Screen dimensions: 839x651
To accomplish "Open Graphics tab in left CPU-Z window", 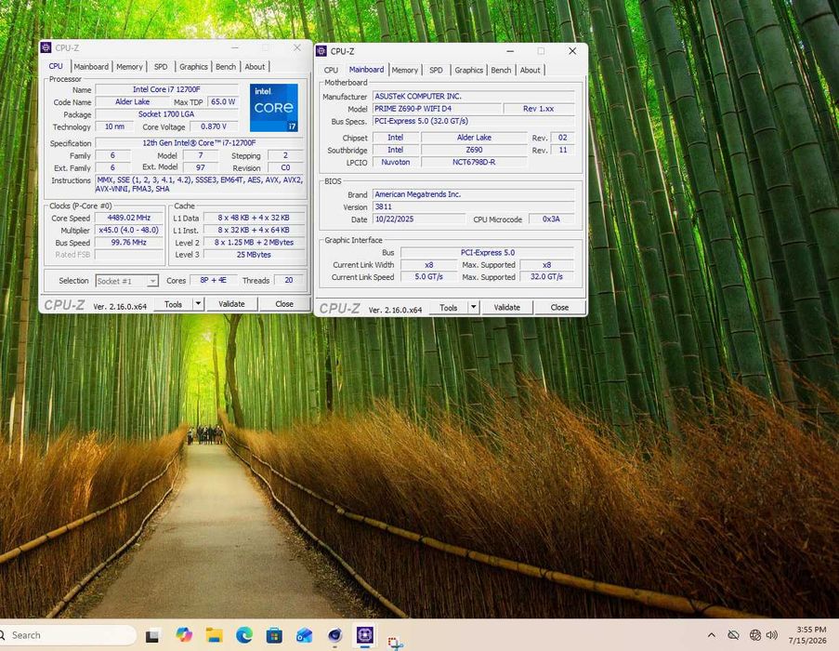I will click(x=193, y=66).
